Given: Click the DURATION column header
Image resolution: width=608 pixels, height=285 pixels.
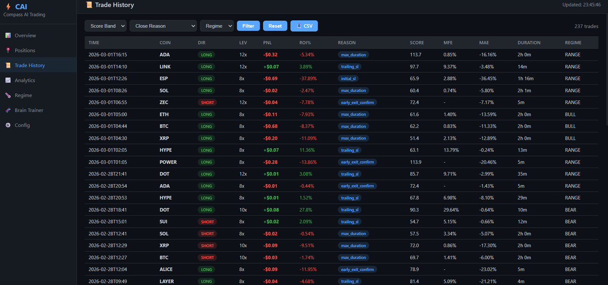Looking at the screenshot, I should pos(529,43).
